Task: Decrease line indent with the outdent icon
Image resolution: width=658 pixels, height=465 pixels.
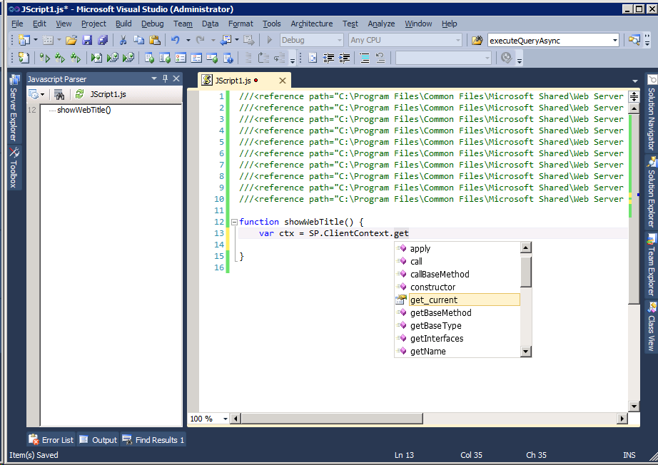Action: 328,58
